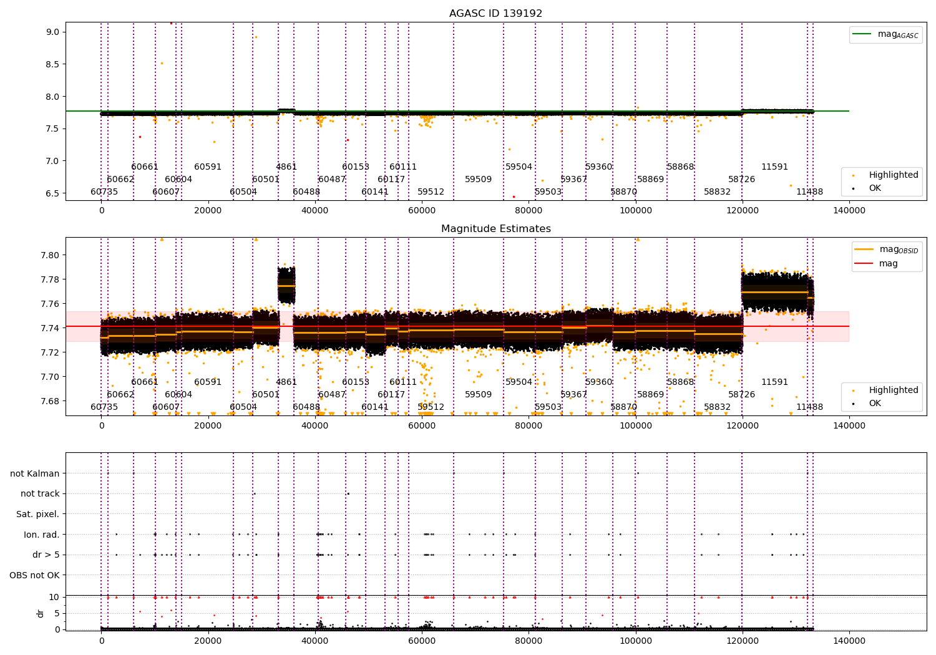The width and height of the screenshot is (936, 655).
Task: Click obsid label 60661 in top plot
Action: [x=145, y=167]
